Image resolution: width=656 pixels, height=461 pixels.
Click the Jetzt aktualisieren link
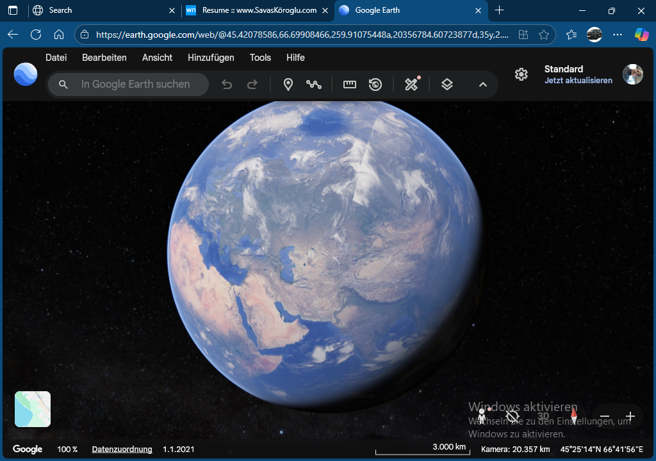pos(578,81)
